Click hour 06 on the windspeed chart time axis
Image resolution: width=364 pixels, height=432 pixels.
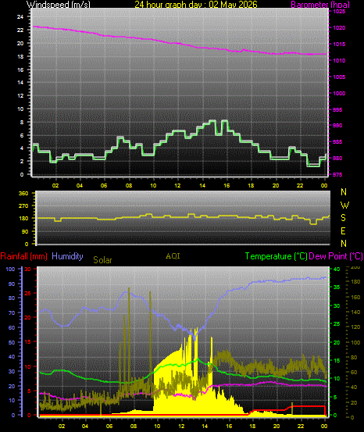(x=104, y=186)
